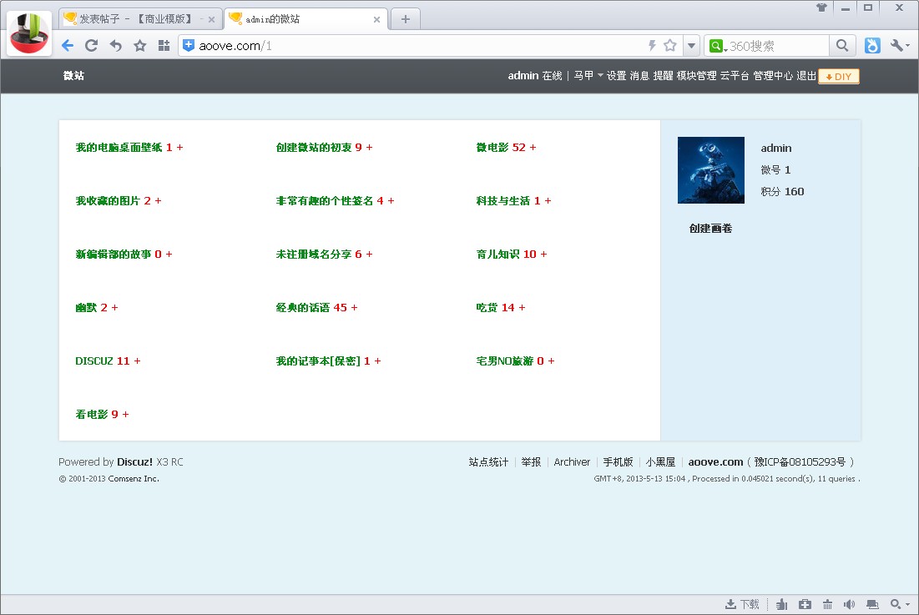Switch to the 发表帖子 tab
919x615 pixels.
tap(135, 19)
